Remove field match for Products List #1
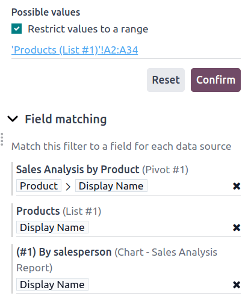The image size is (251, 305). 237,227
